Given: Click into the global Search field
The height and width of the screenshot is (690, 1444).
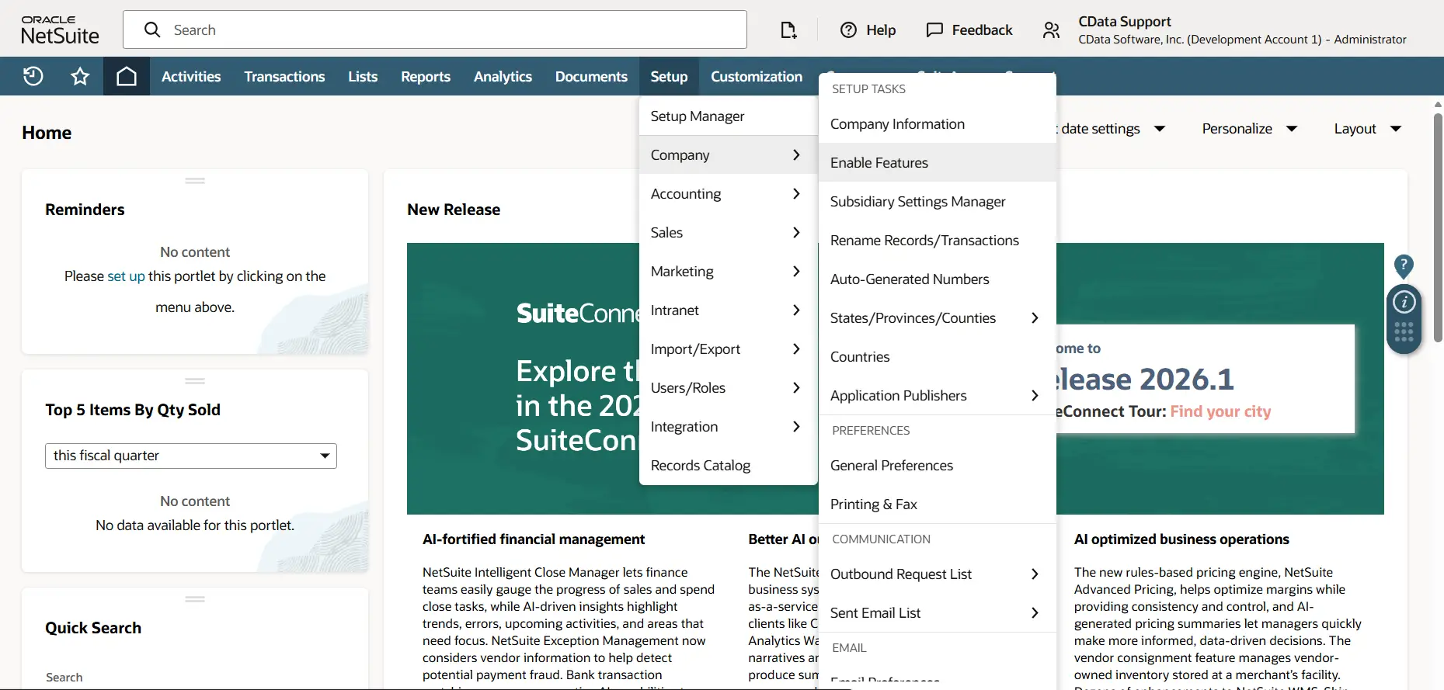Looking at the screenshot, I should (x=435, y=30).
